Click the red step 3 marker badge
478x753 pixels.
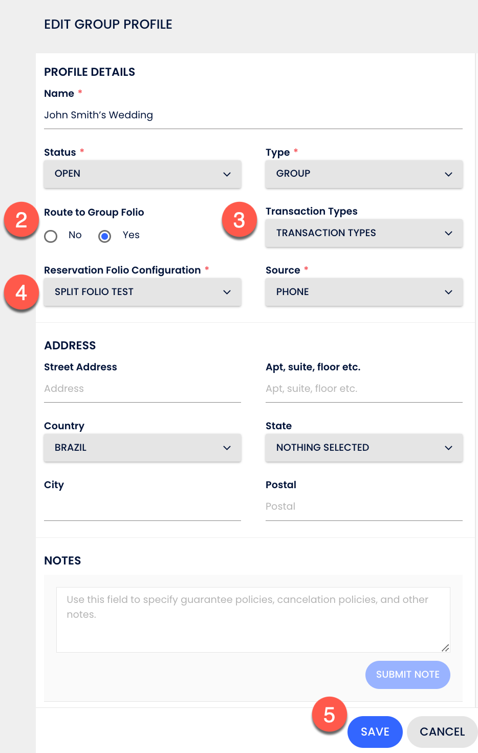[x=239, y=220]
